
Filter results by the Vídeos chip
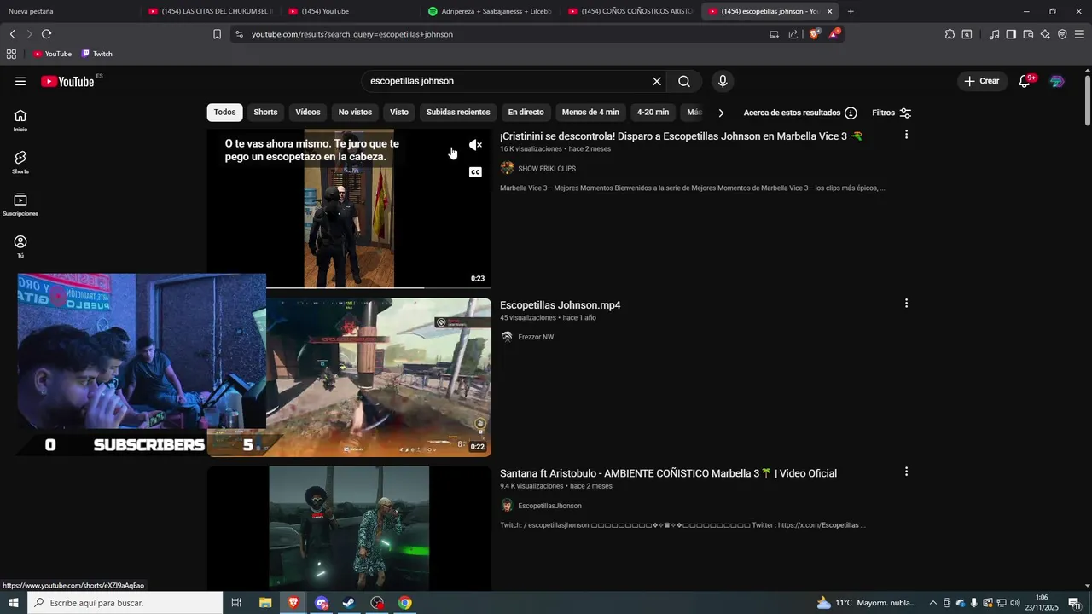coord(308,113)
